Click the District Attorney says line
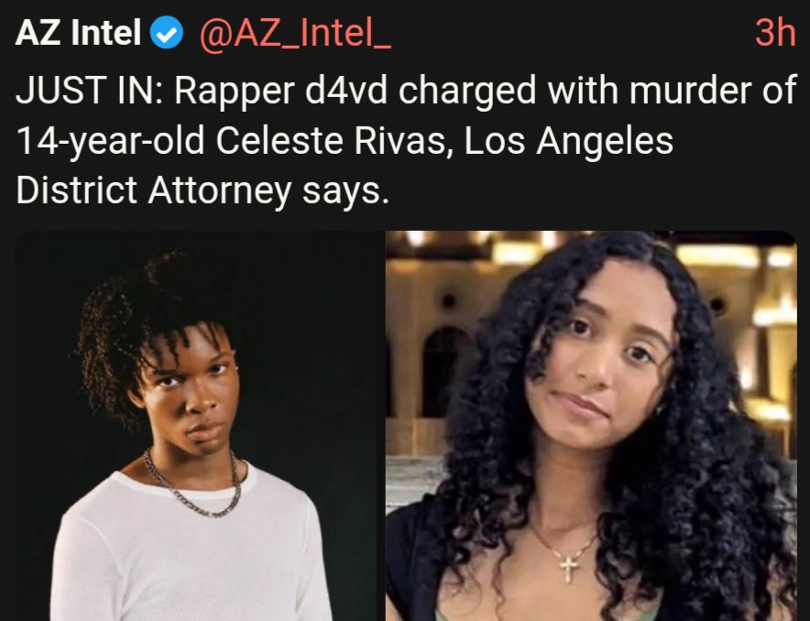This screenshot has height=621, width=810. click(202, 191)
